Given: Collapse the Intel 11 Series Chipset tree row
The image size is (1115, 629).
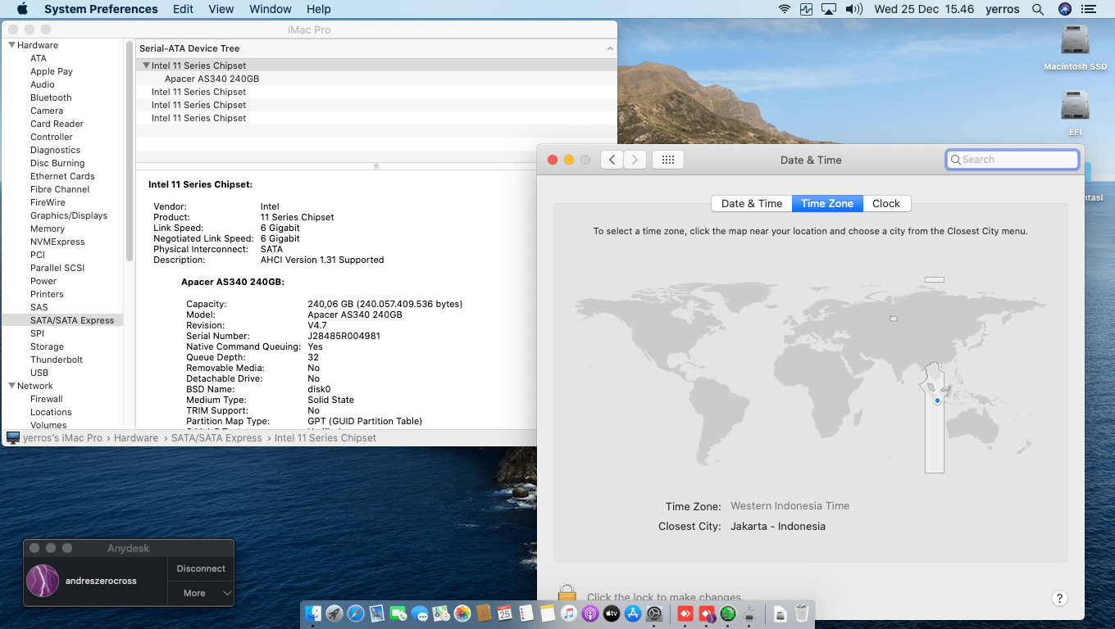Looking at the screenshot, I should pyautogui.click(x=146, y=66).
